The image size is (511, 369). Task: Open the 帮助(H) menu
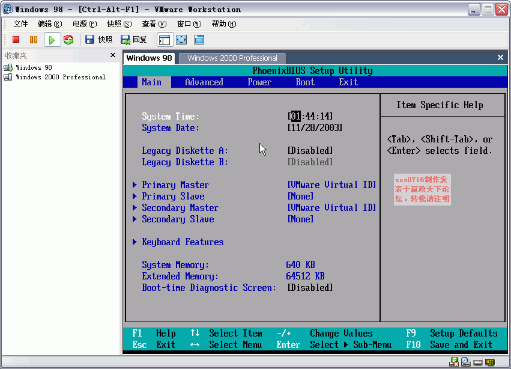point(224,24)
